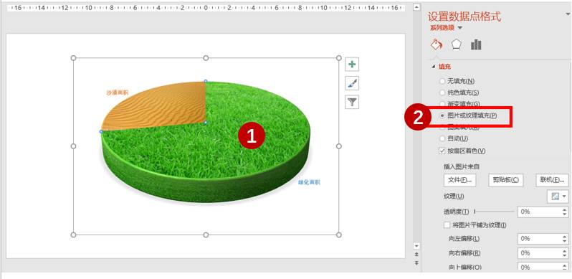Click the chart's bottom-right resize handle

[339, 235]
